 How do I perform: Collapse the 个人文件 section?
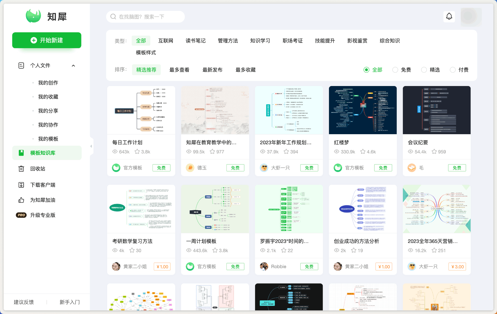click(x=73, y=66)
